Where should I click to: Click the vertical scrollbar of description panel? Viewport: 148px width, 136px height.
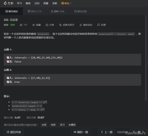(146, 58)
